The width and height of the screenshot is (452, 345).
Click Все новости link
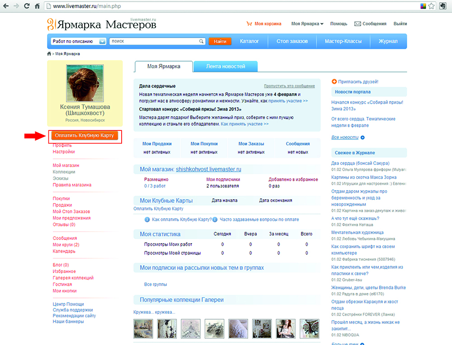[345, 138]
